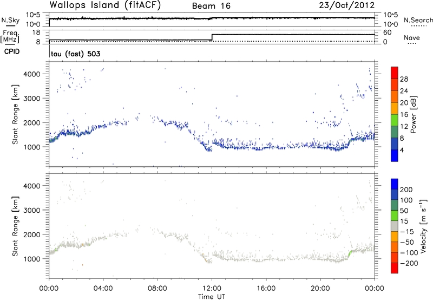Click the 'Beam 16' label
Viewport: 433px width, 300px height.
(x=211, y=6)
